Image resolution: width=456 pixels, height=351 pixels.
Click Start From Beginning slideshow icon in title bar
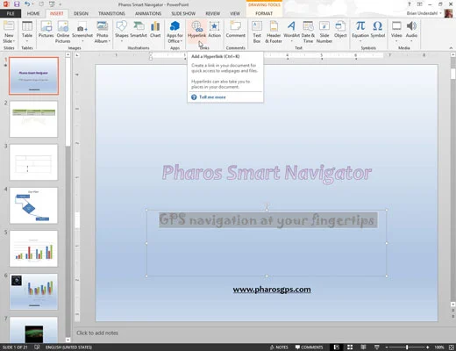52,4
